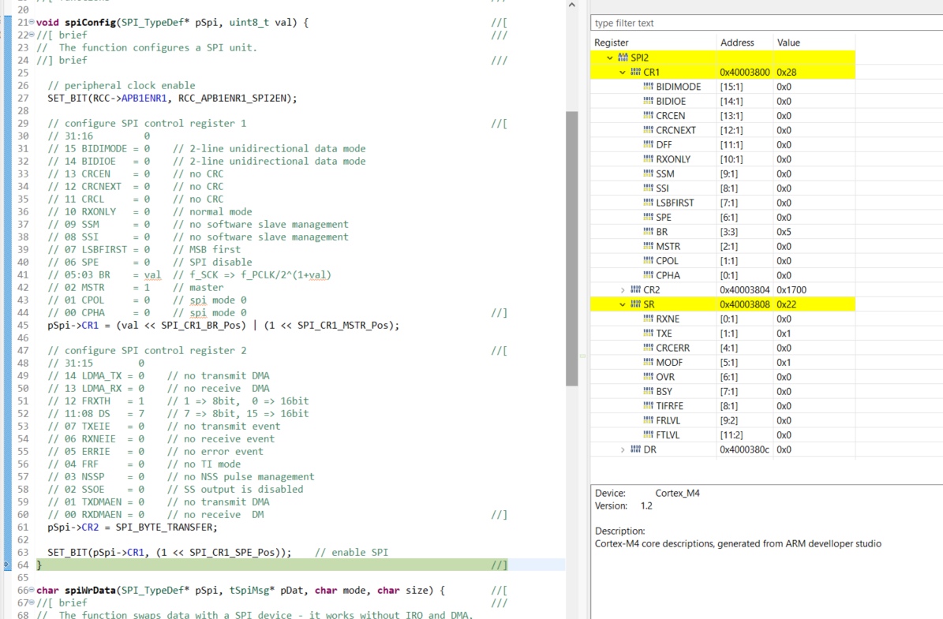
Task: Select the MSTR bitfield icon
Action: click(x=648, y=246)
